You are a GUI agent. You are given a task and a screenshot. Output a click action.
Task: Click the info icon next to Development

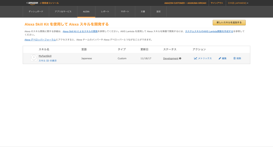click(180, 58)
